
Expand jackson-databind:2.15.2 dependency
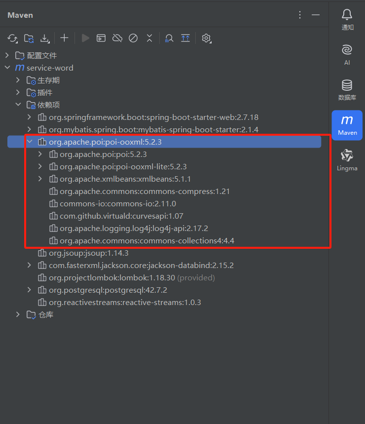point(29,265)
